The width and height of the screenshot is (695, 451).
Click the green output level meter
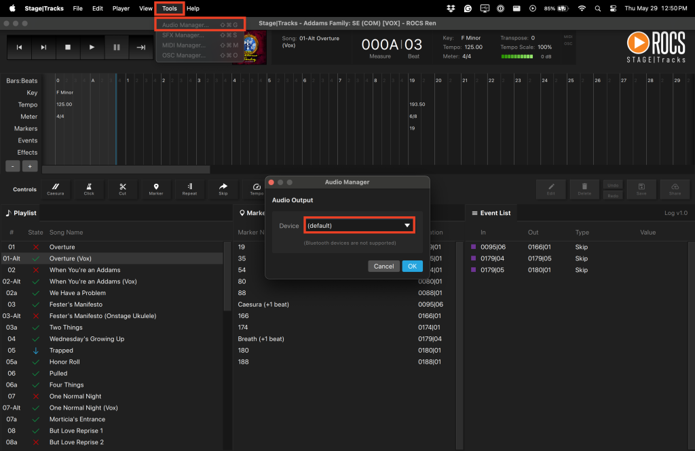(x=516, y=57)
